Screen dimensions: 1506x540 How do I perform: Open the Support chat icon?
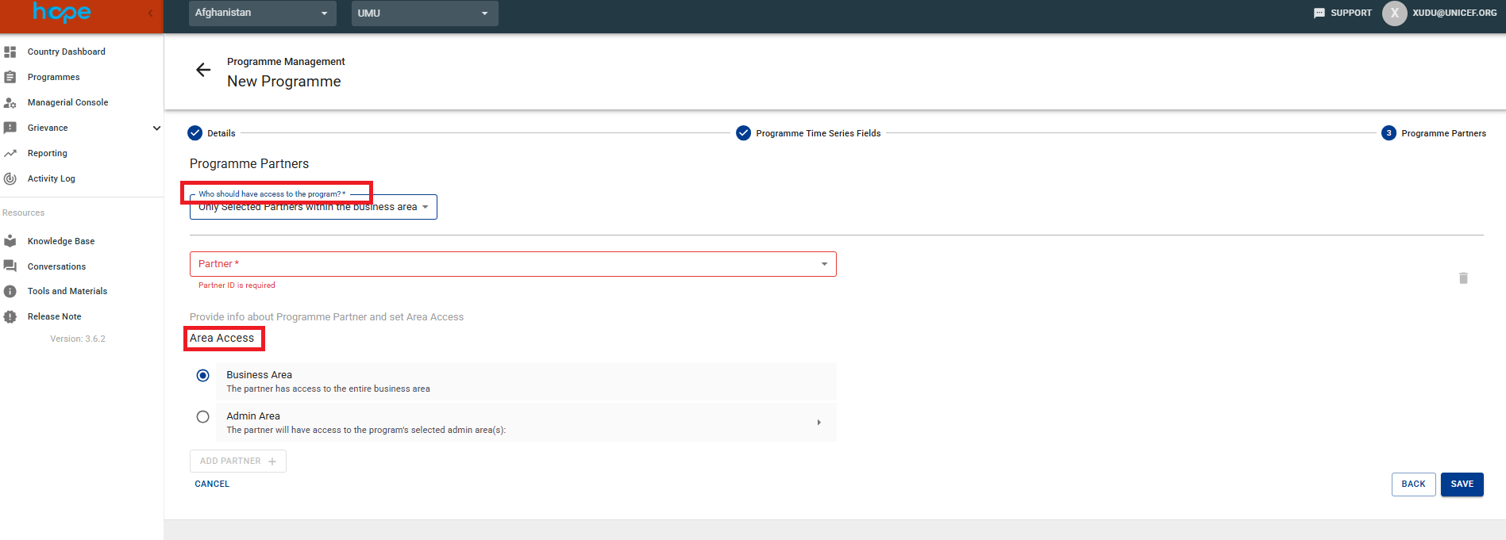[1319, 13]
